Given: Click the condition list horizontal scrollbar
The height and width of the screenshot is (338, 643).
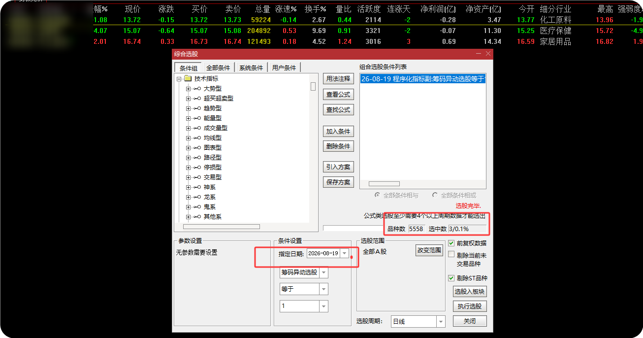Looking at the screenshot, I should coord(384,184).
